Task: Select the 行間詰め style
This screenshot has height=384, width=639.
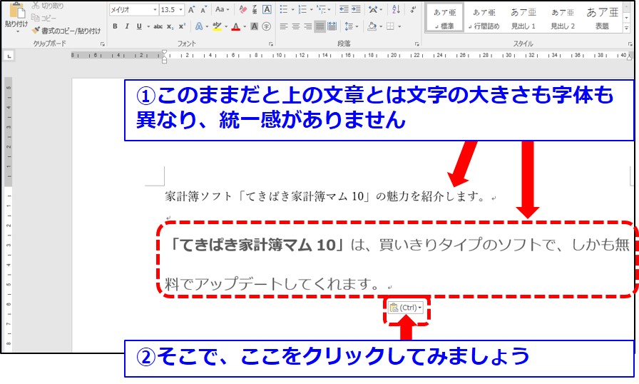Action: click(484, 18)
